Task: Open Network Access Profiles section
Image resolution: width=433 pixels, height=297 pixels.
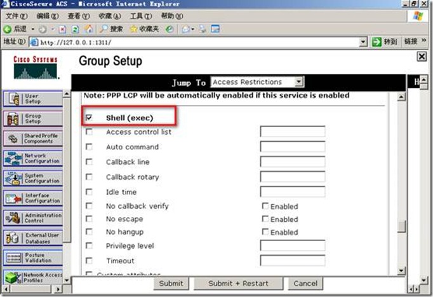Action: [33, 278]
